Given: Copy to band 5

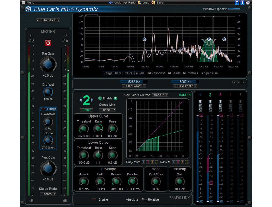Looking at the screenshot, I should click(x=186, y=162).
